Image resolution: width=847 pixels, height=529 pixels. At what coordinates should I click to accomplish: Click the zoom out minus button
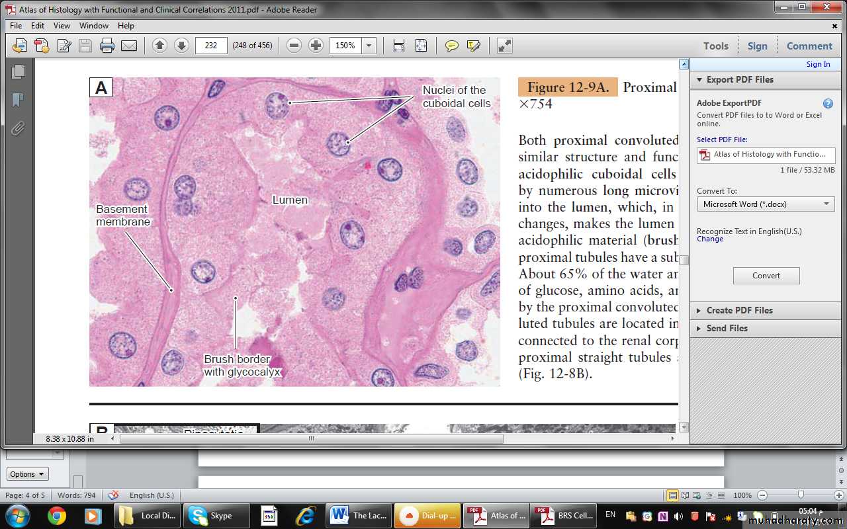(294, 46)
